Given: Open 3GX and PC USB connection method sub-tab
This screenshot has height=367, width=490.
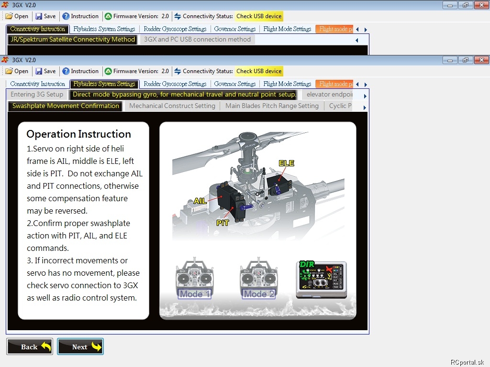Looking at the screenshot, I should pos(198,40).
